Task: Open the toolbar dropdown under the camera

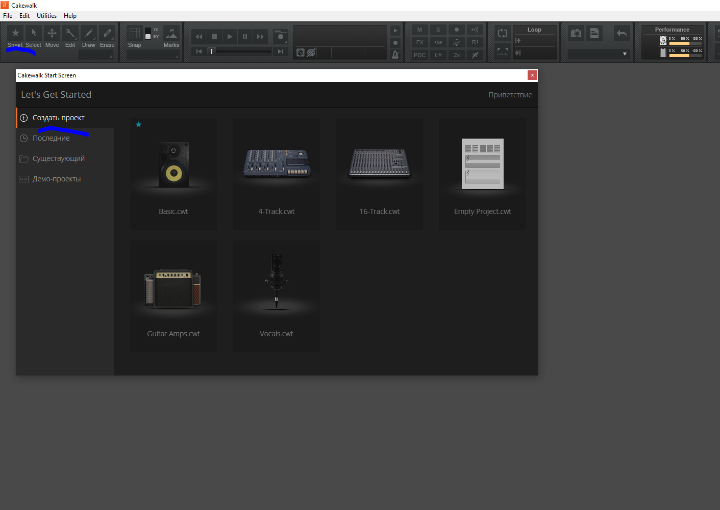Action: click(599, 54)
